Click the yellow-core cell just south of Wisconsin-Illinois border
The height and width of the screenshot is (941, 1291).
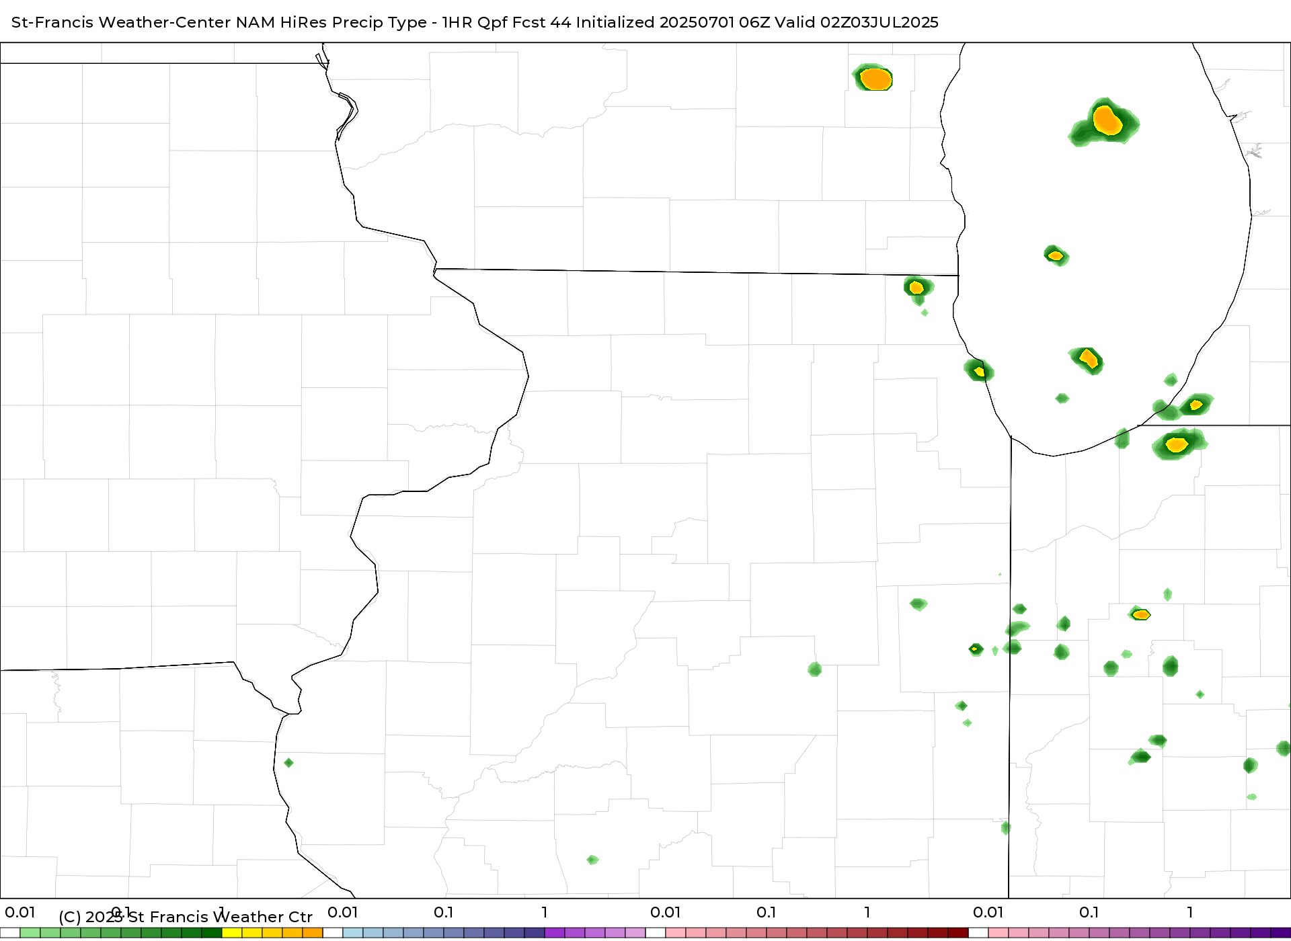917,288
